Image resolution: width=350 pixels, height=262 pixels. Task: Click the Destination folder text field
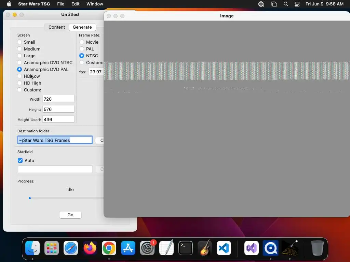click(55, 140)
